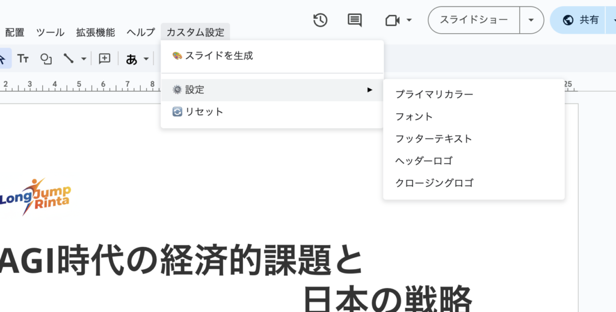Open version history clock icon
The height and width of the screenshot is (312, 616).
tap(320, 20)
